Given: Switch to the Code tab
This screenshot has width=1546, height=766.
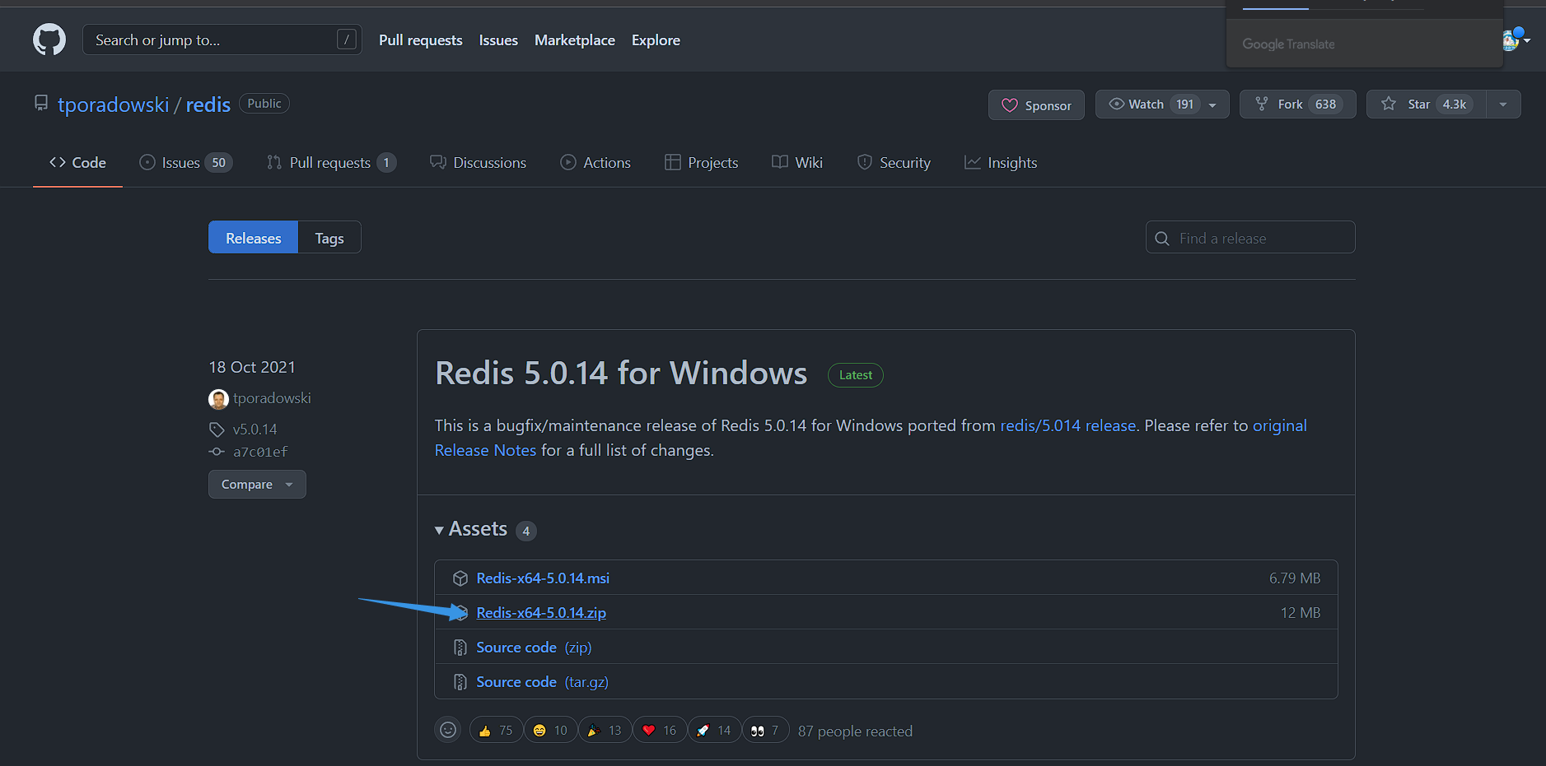Looking at the screenshot, I should (77, 163).
